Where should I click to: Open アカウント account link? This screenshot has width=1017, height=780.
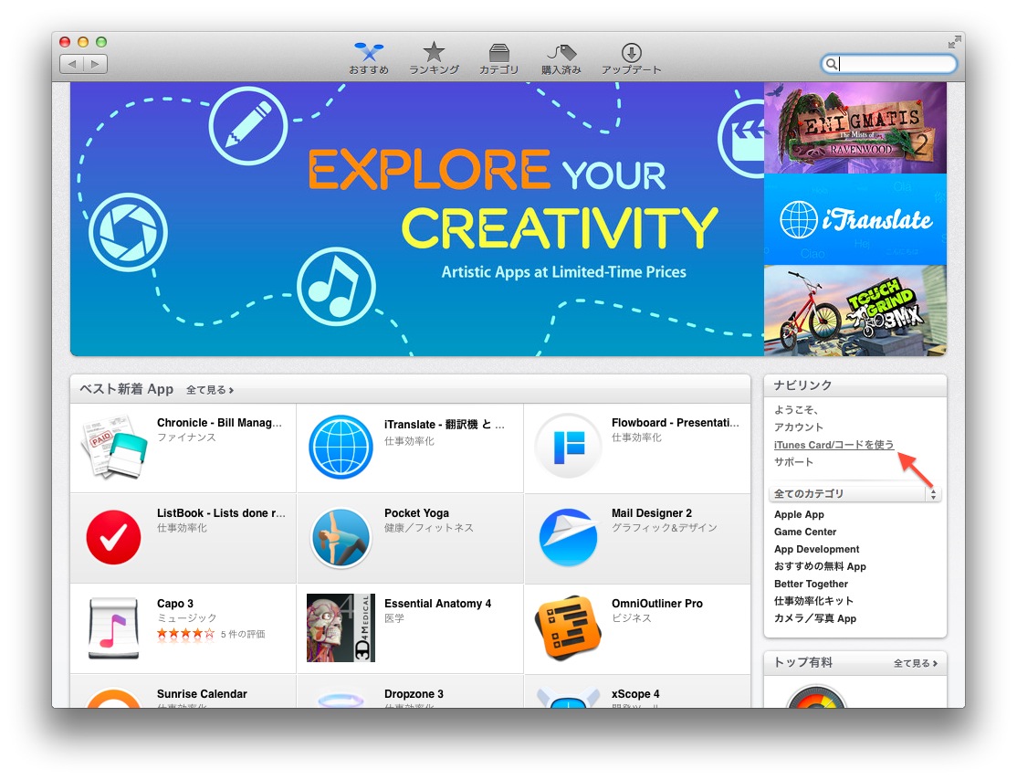tap(799, 427)
